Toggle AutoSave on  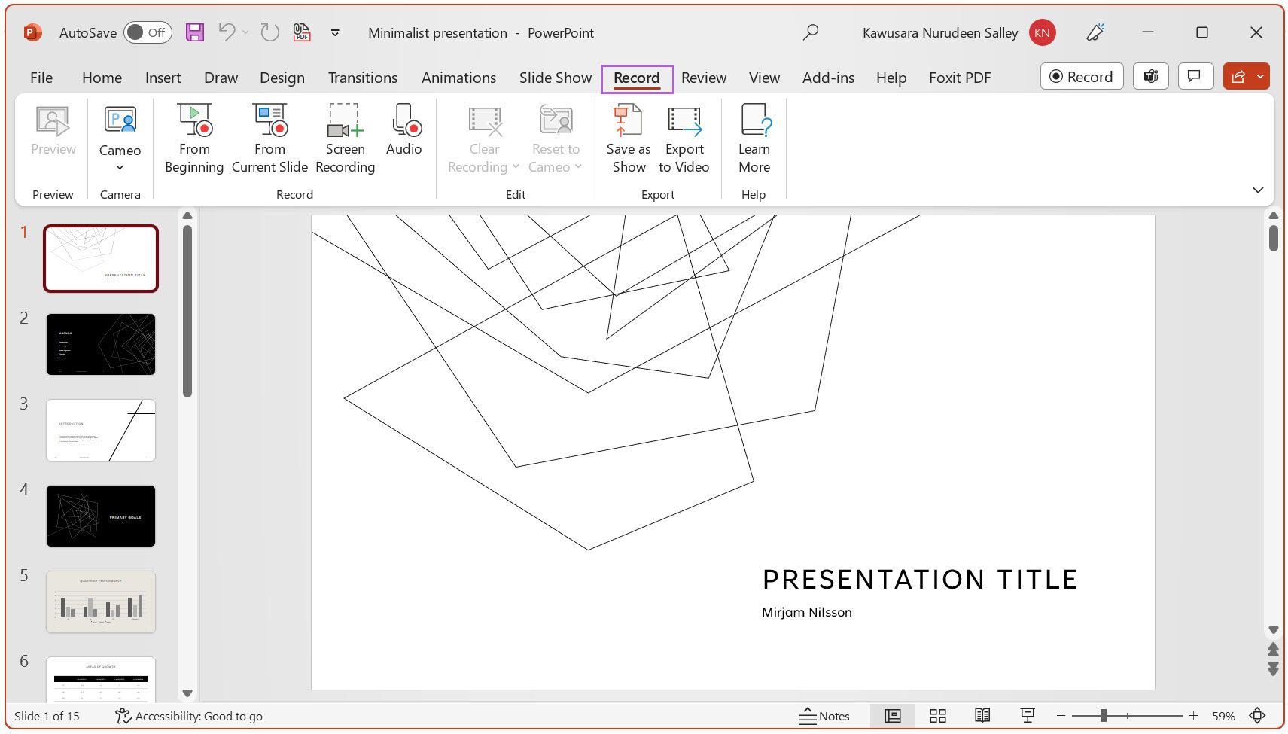click(148, 32)
